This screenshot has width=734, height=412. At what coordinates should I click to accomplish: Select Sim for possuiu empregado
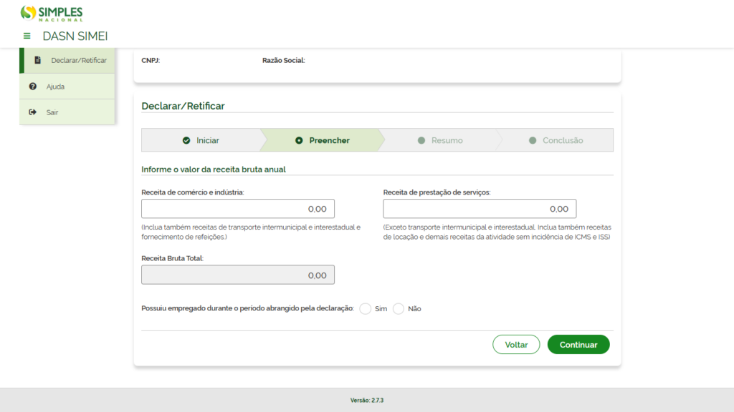(365, 309)
